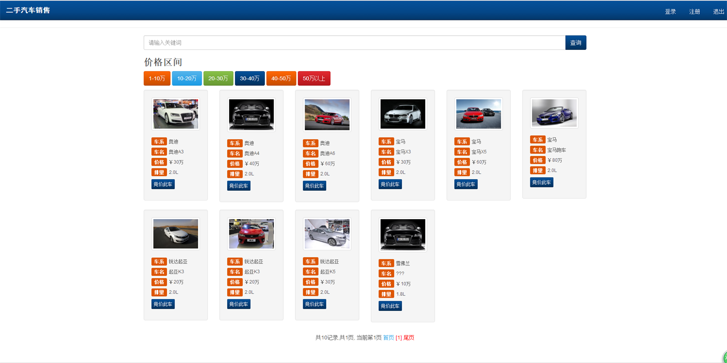Viewport: 727px width, 363px height.
Task: Bid on the 雪佛兰 car with 竞价此车
Action: click(390, 306)
